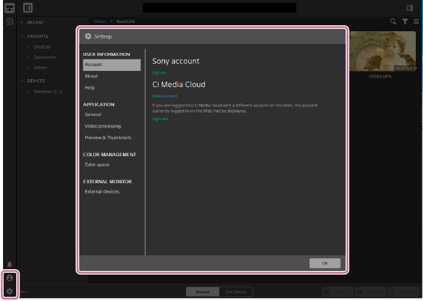This screenshot has width=423, height=301.
Task: Click Sign out link
Action: tap(160, 119)
